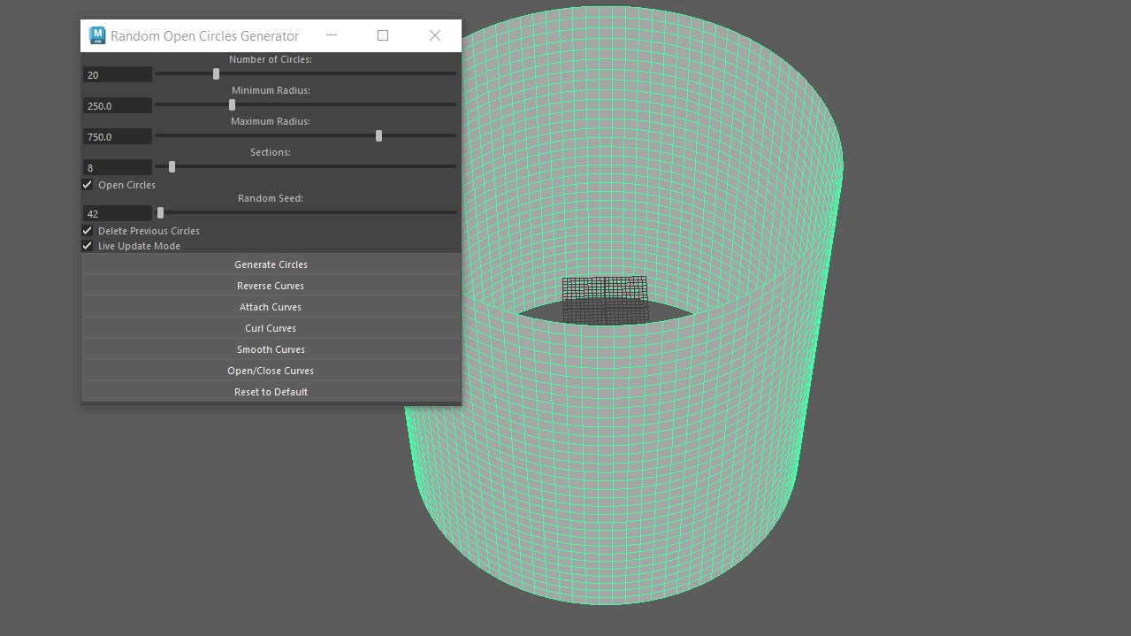
Task: Click Reverse Curves
Action: tap(271, 285)
